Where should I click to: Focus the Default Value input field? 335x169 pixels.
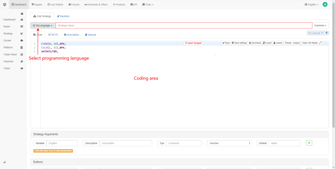coord(285,143)
